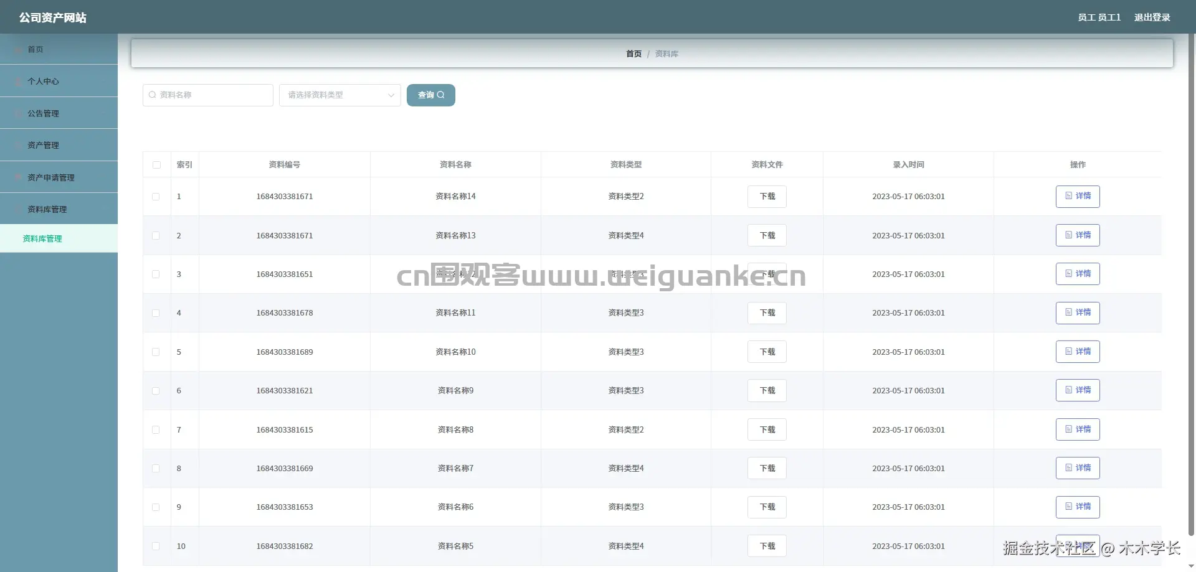
Task: Click the cell 1684303381678
Action: click(x=285, y=313)
